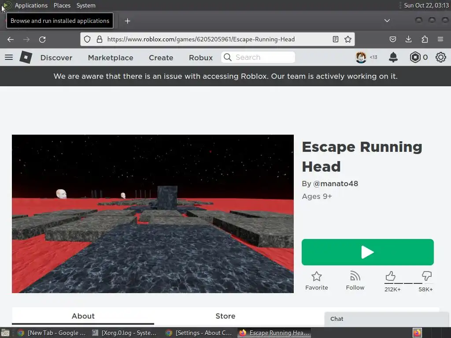Switch to the About tab
The image size is (451, 338).
[x=83, y=316]
